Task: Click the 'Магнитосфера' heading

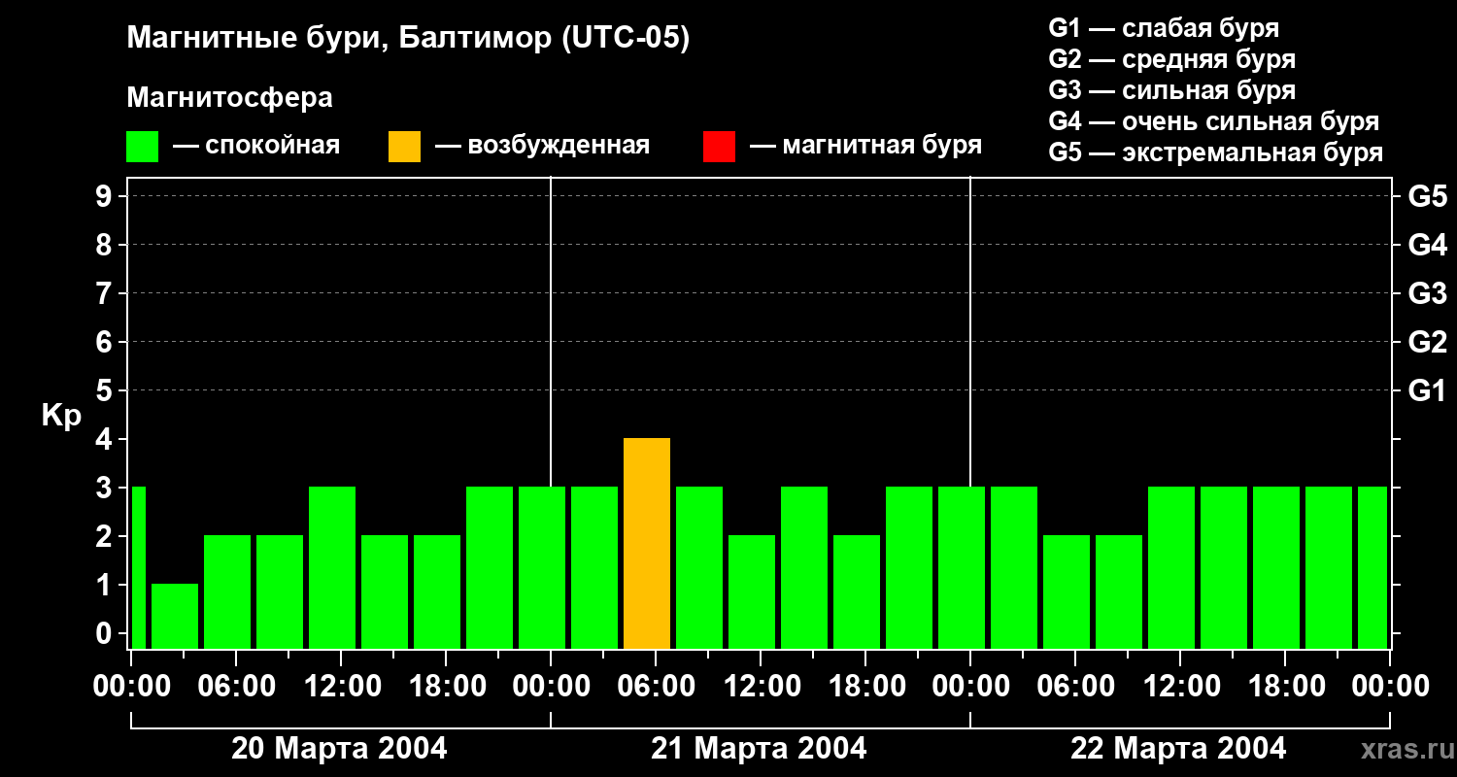Action: click(229, 98)
